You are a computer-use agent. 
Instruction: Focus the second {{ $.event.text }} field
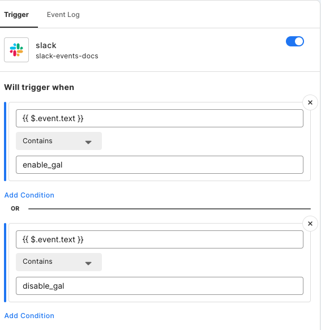click(160, 239)
